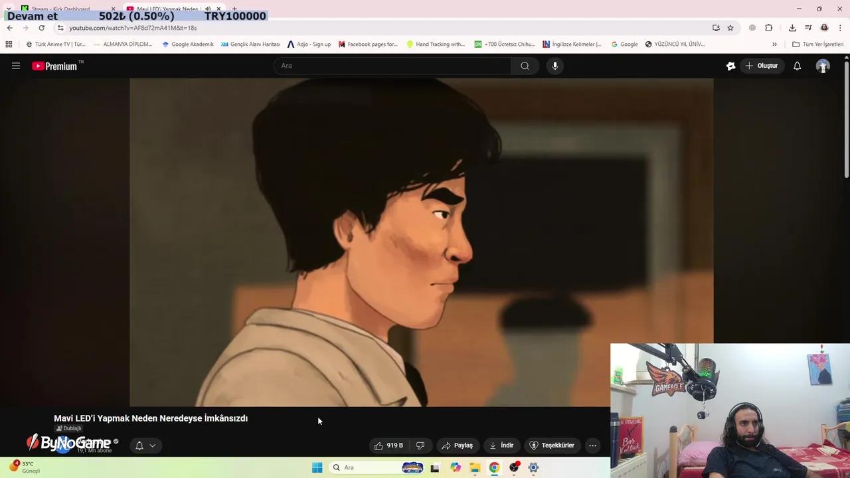Mute the YouTube tab via speaker icon
The height and width of the screenshot is (478, 850).
[208, 9]
